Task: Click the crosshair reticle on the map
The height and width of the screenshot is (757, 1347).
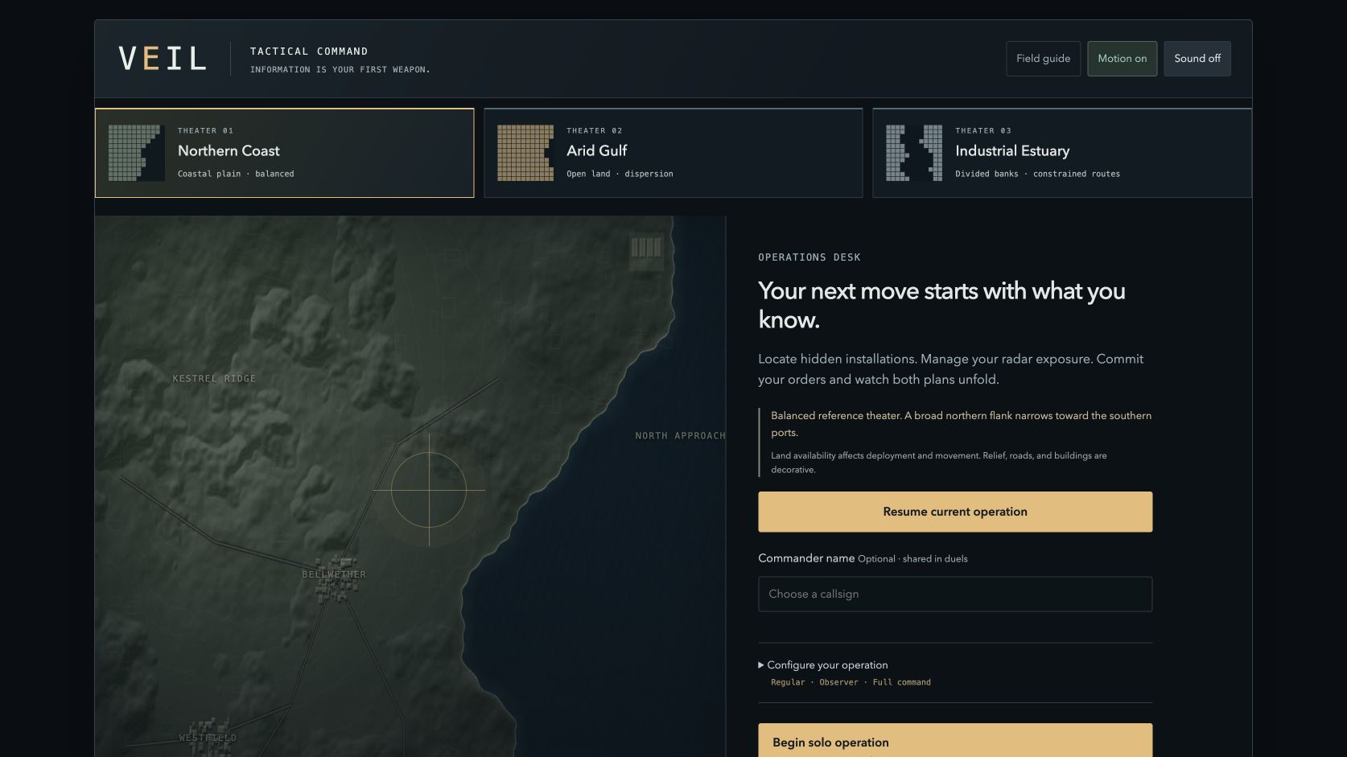Action: 429,490
